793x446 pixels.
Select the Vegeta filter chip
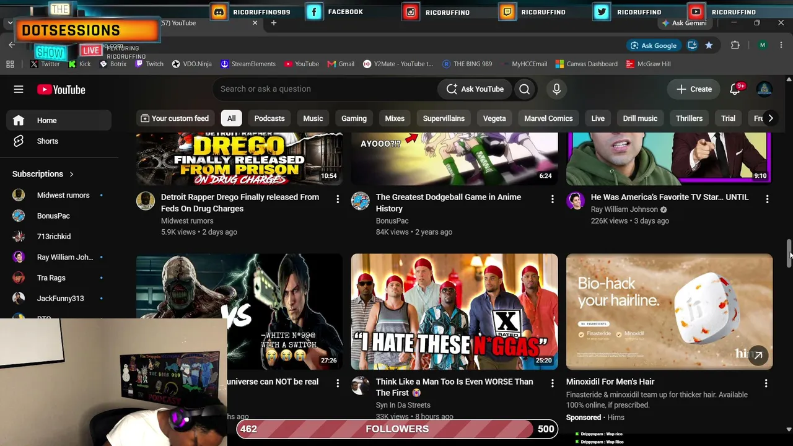tap(494, 118)
